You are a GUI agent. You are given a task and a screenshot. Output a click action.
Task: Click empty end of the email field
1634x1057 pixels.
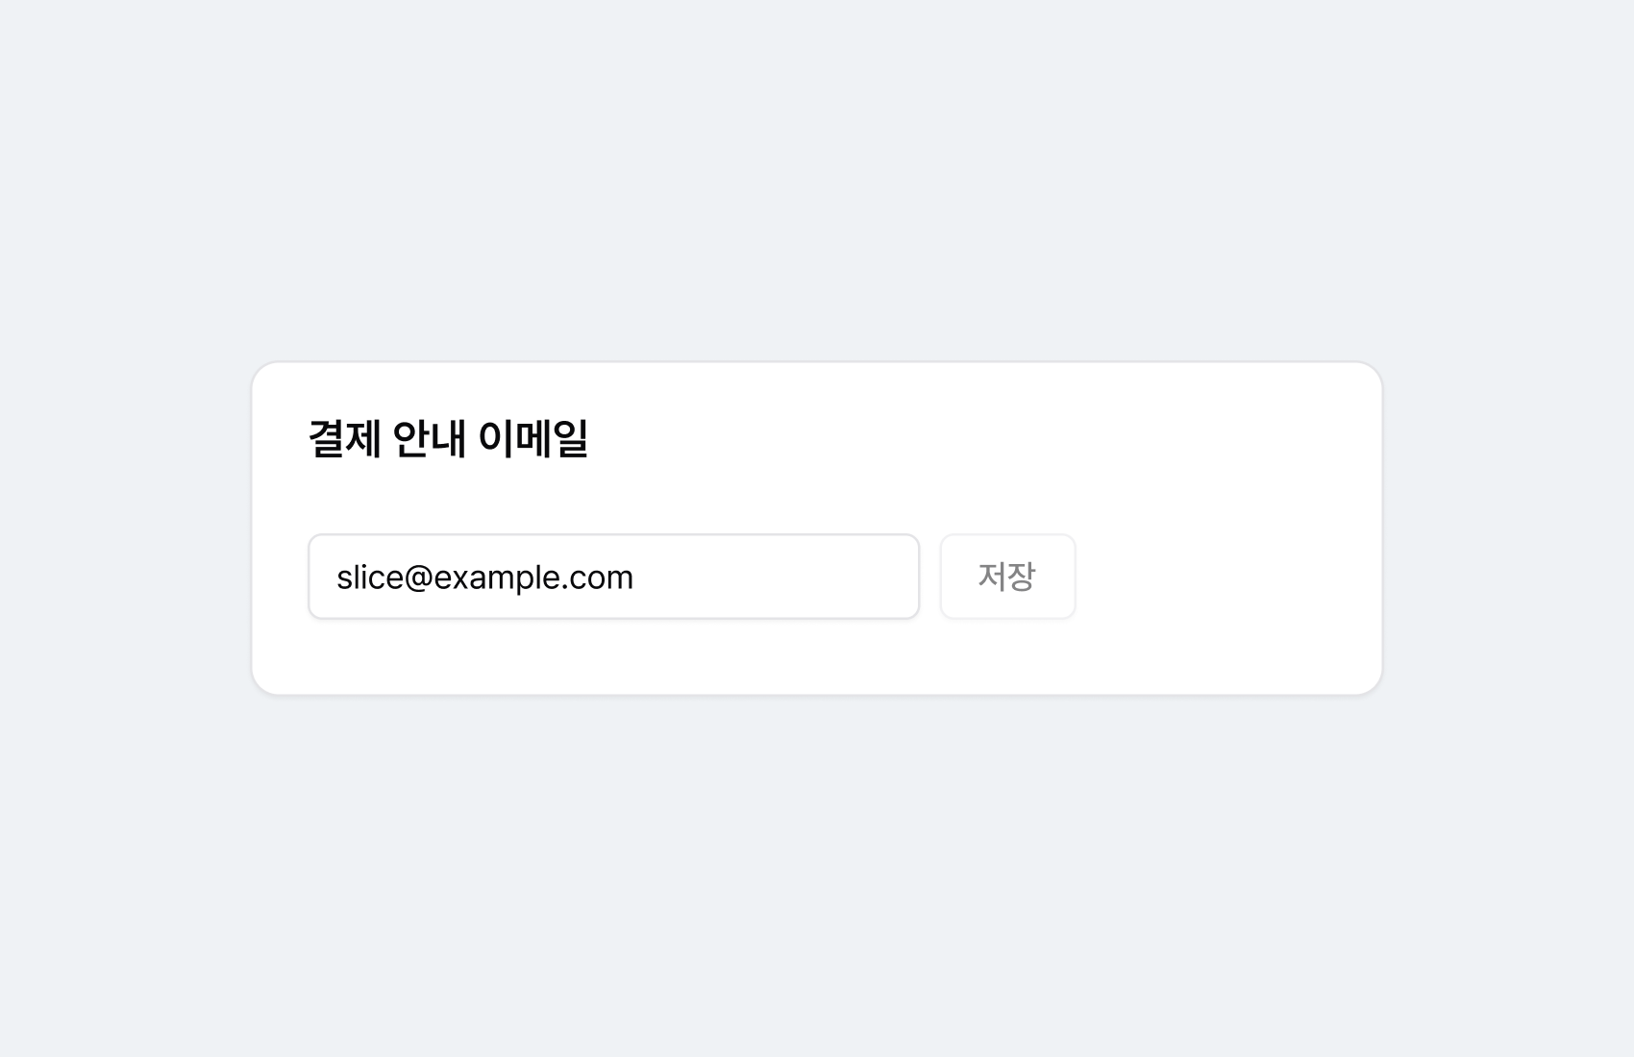(x=774, y=577)
